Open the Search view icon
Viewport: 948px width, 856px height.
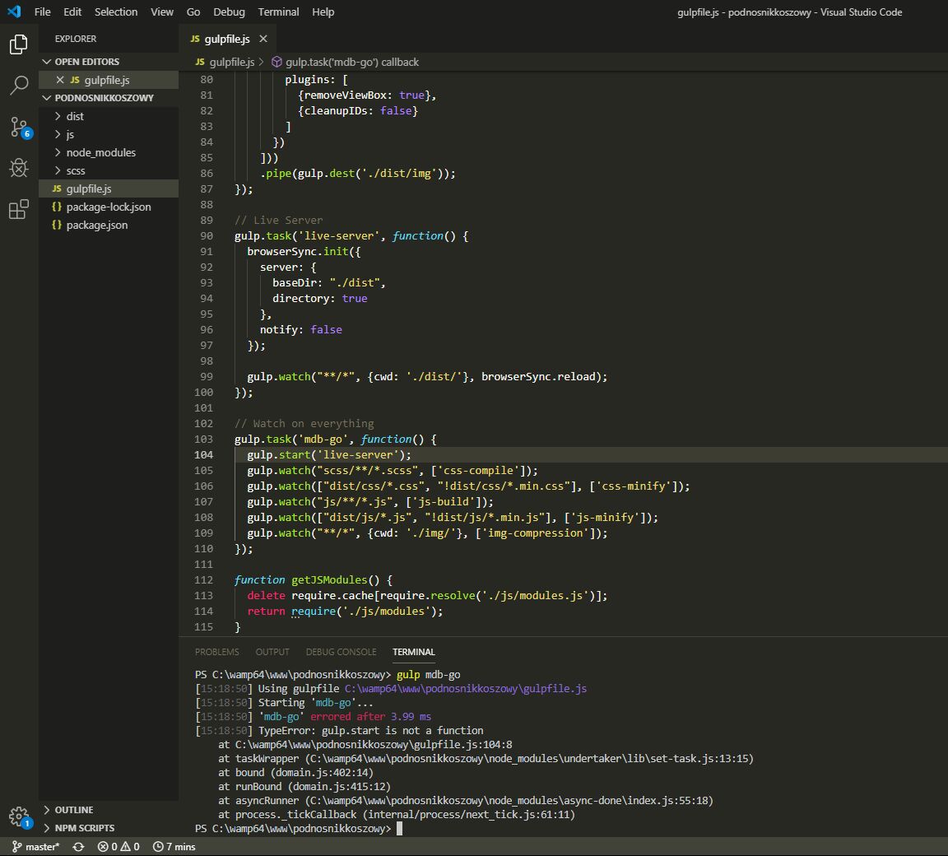click(19, 86)
